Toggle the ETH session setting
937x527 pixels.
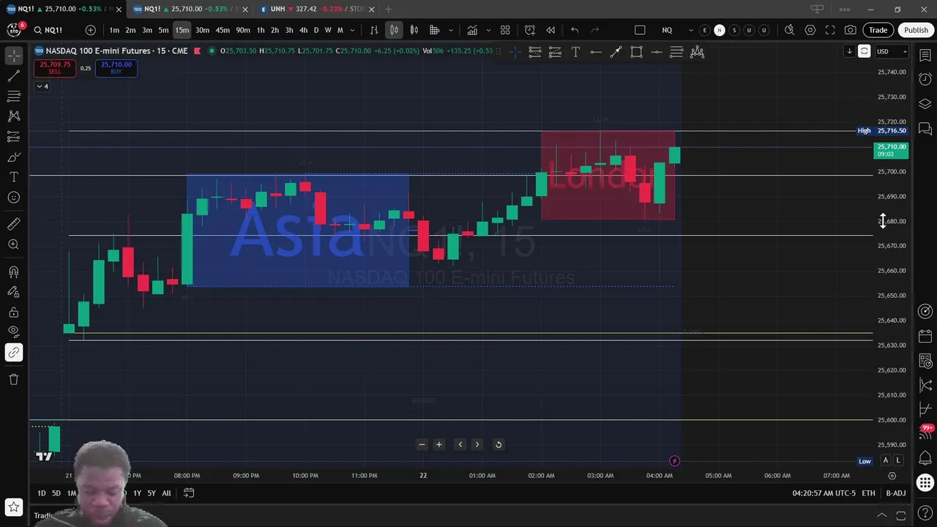tap(868, 493)
